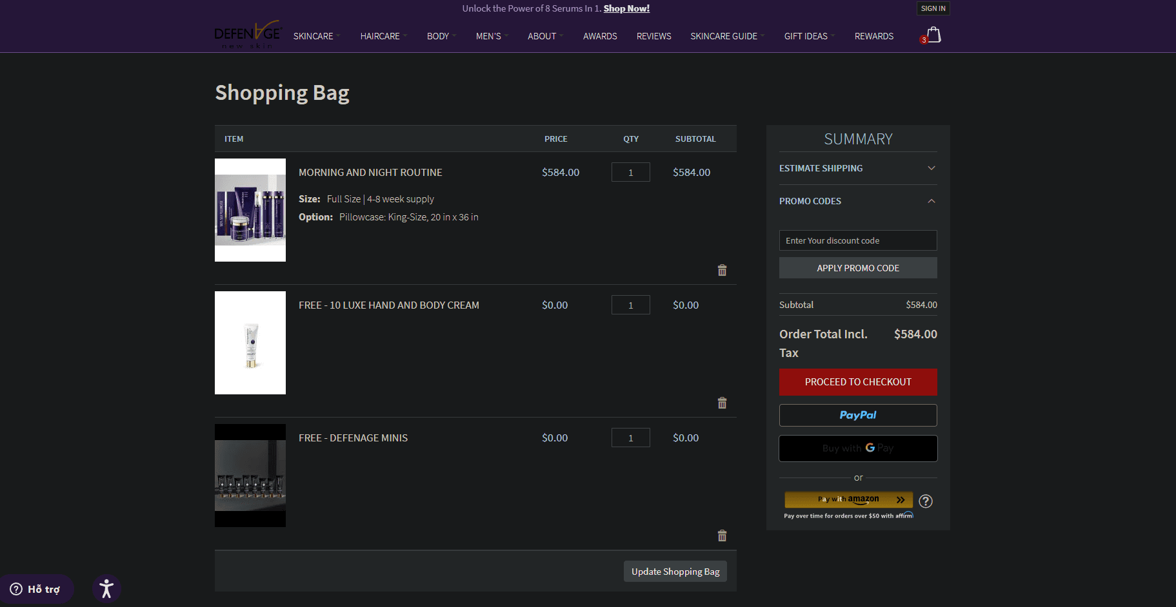This screenshot has height=607, width=1176.
Task: Remove Free Luxe Hand and Body Cream
Action: point(722,403)
